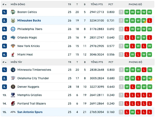Click Oklahoma City Thunder last W badge
The width and height of the screenshot is (155, 117).
click(150, 78)
